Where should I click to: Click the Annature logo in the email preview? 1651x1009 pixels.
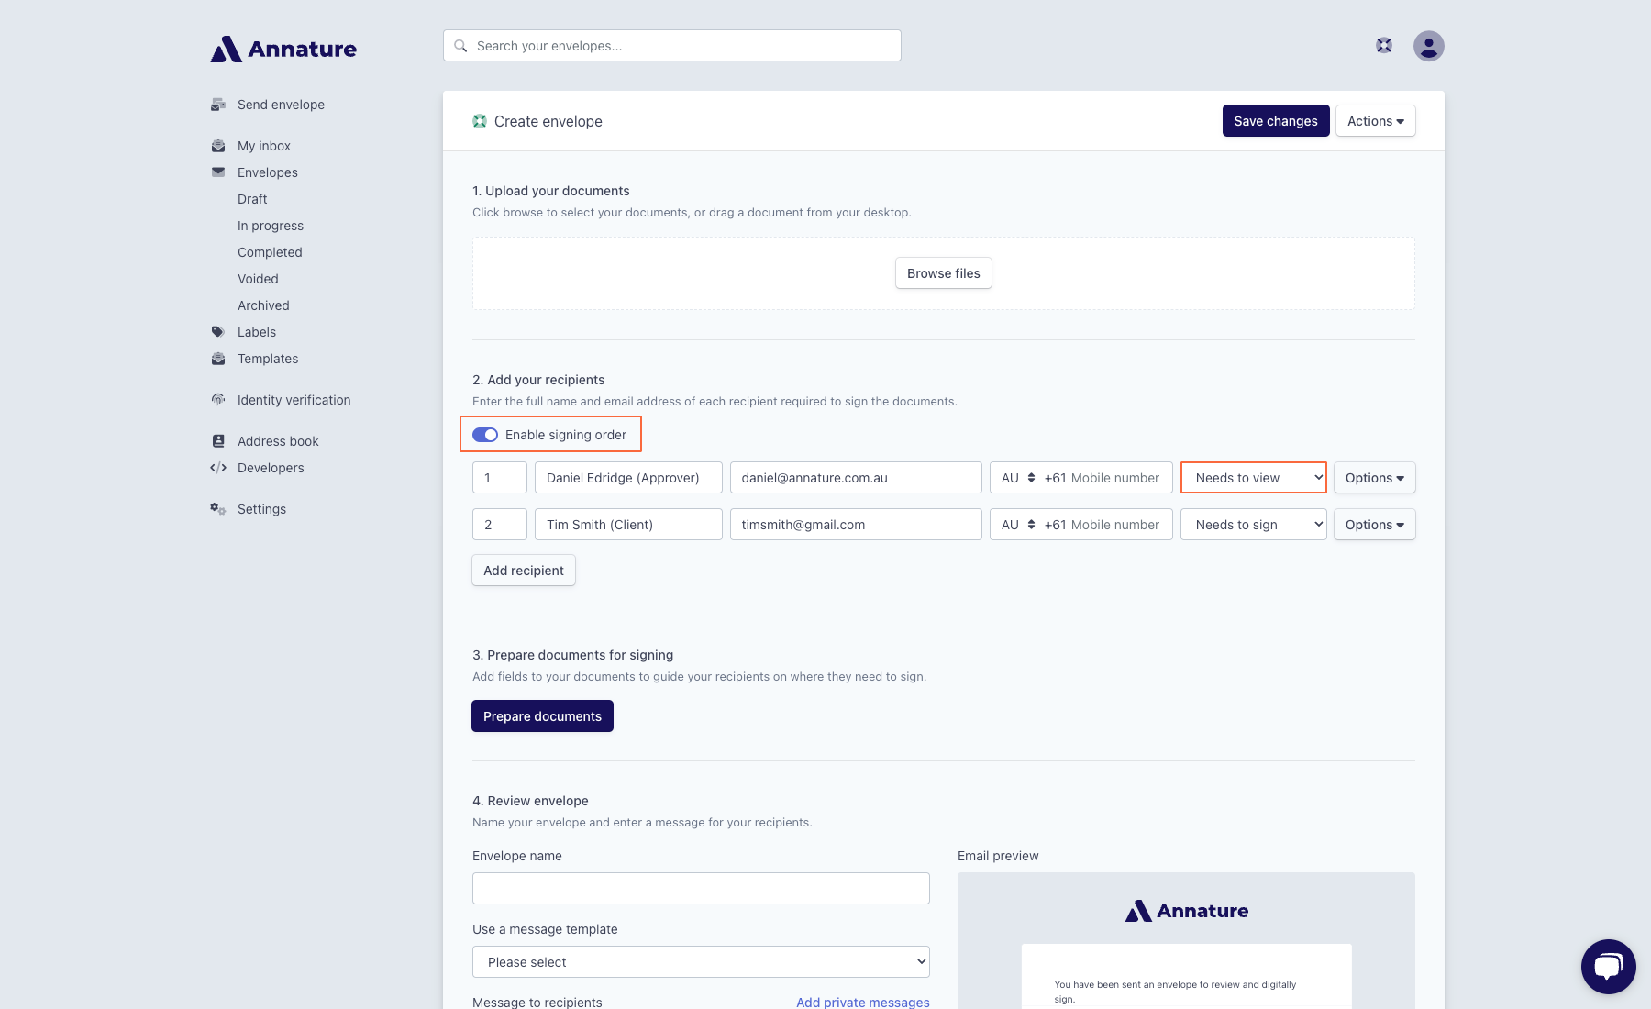tap(1187, 911)
